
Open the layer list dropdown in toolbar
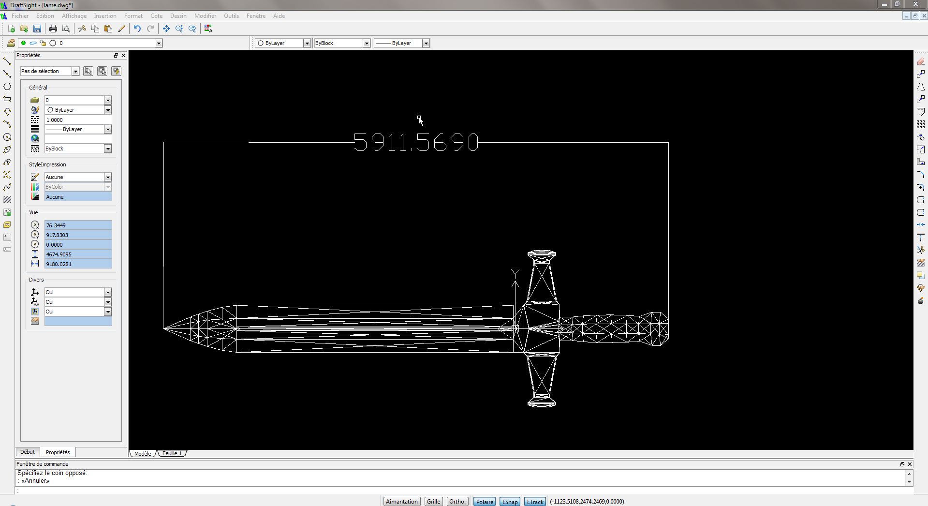click(158, 43)
